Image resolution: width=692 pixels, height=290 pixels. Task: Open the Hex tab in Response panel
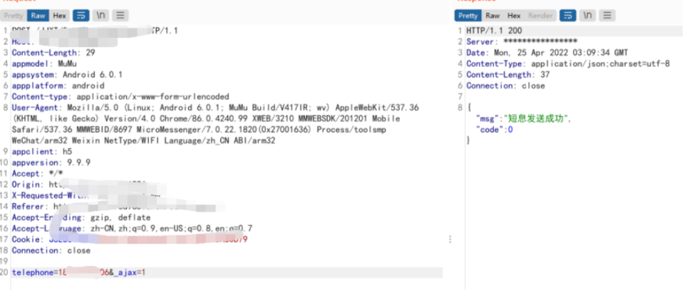click(514, 16)
